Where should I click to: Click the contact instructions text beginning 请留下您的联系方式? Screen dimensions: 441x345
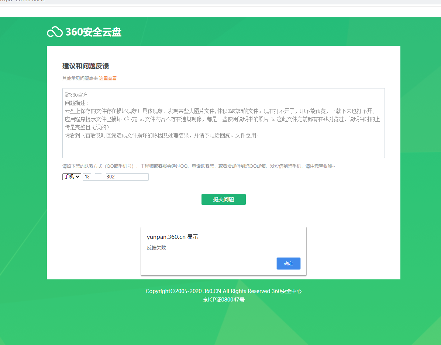(x=199, y=166)
